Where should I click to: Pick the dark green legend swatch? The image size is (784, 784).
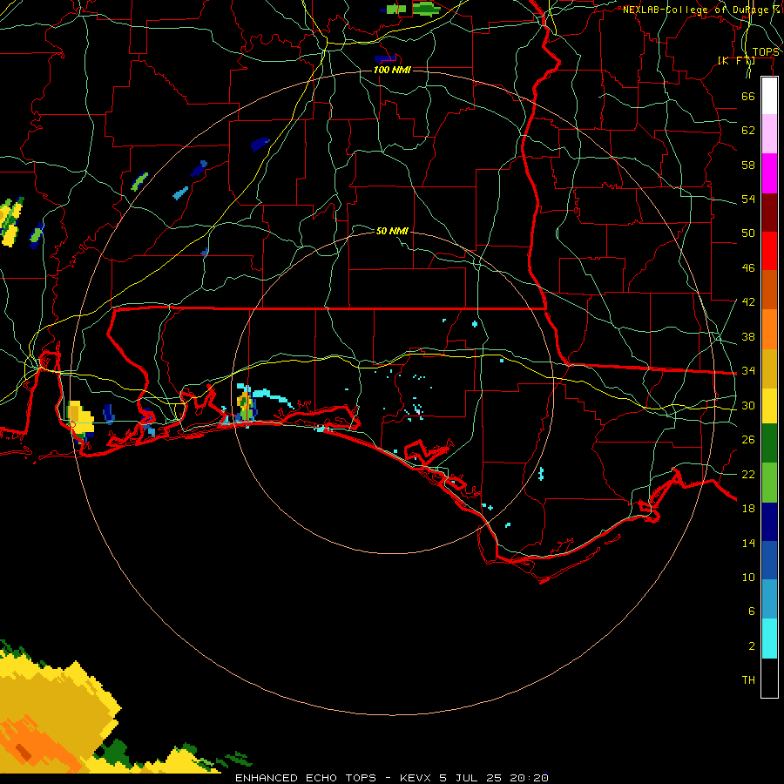click(769, 443)
